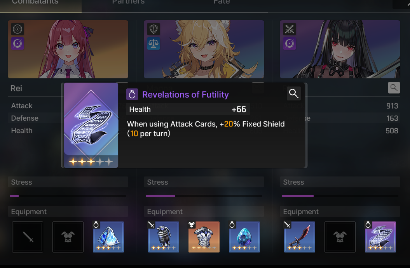
Task: Click the magnifier icon above the 913 stat
Action: 394,88
